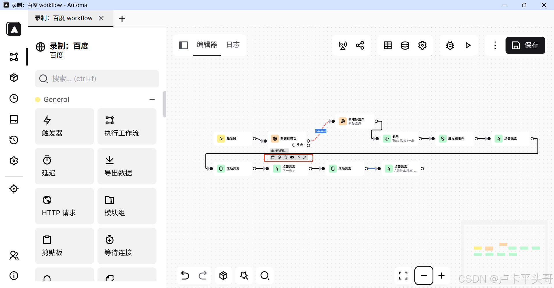Viewport: 554px width, 288px height.
Task: Run from this block via node toolbar play
Action: (299, 157)
